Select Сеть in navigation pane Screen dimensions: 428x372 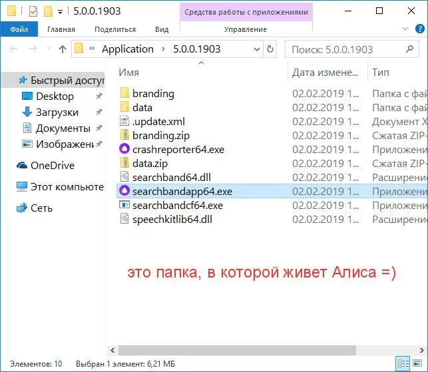coord(41,208)
